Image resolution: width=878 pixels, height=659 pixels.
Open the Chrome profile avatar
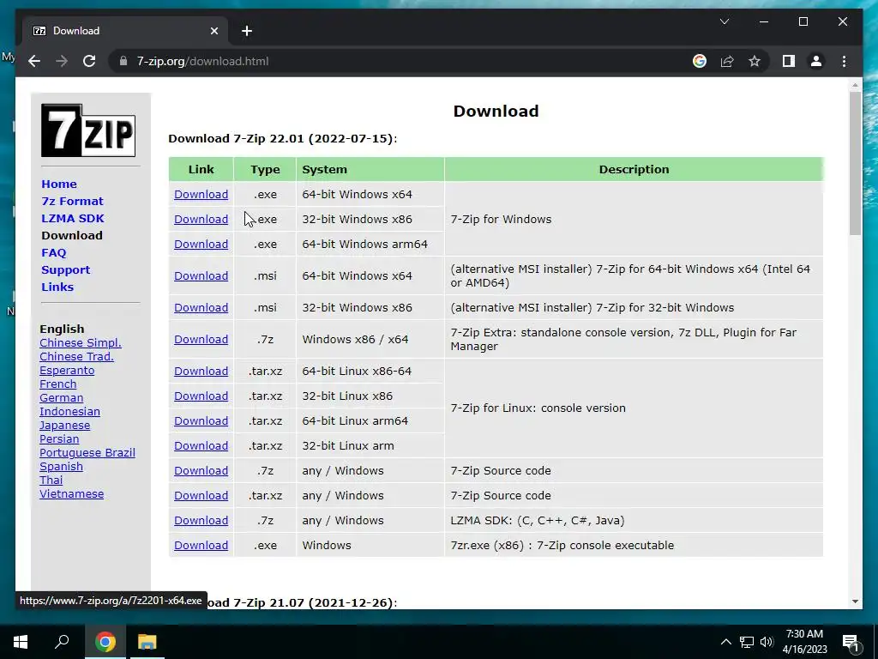pos(816,61)
